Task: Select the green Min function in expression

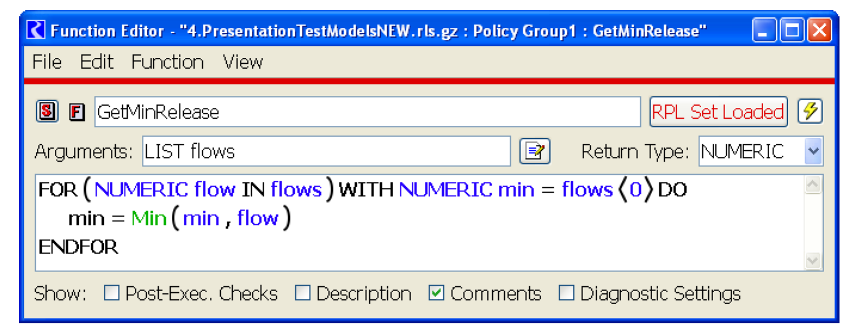Action: [x=149, y=218]
